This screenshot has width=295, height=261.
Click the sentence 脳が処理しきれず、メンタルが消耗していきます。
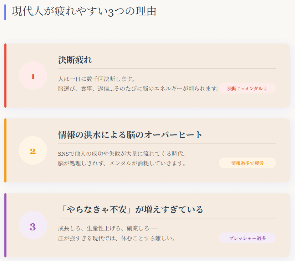pyautogui.click(x=122, y=163)
